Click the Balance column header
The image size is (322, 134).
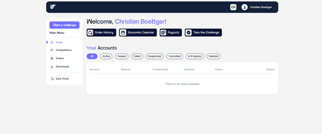[x=126, y=69]
